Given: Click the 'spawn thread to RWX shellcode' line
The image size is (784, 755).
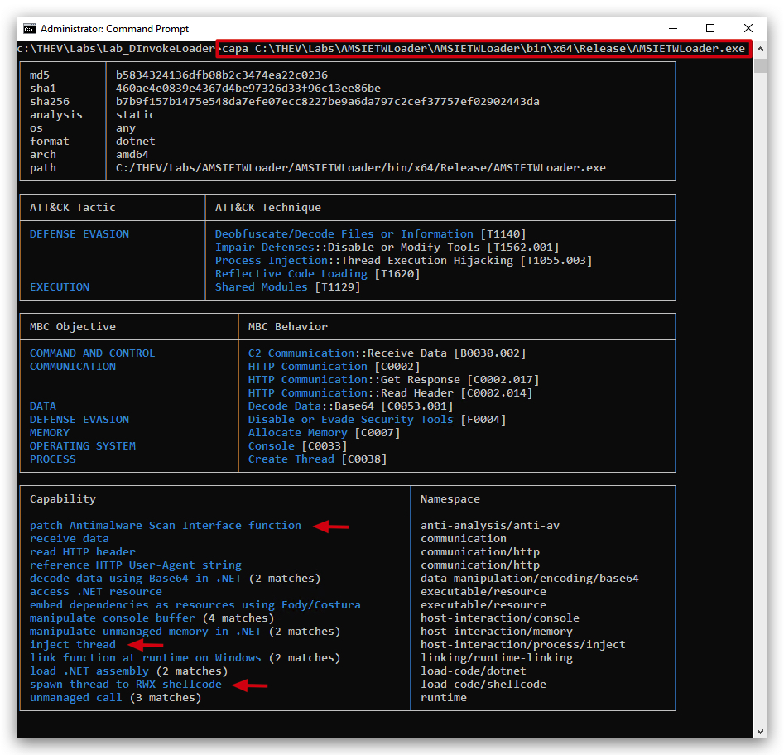Looking at the screenshot, I should pos(126,685).
